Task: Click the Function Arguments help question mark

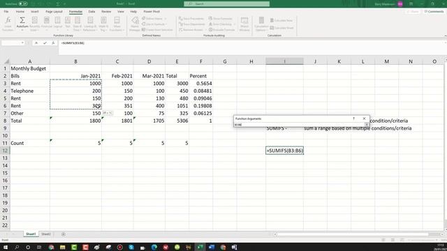Action: point(354,119)
